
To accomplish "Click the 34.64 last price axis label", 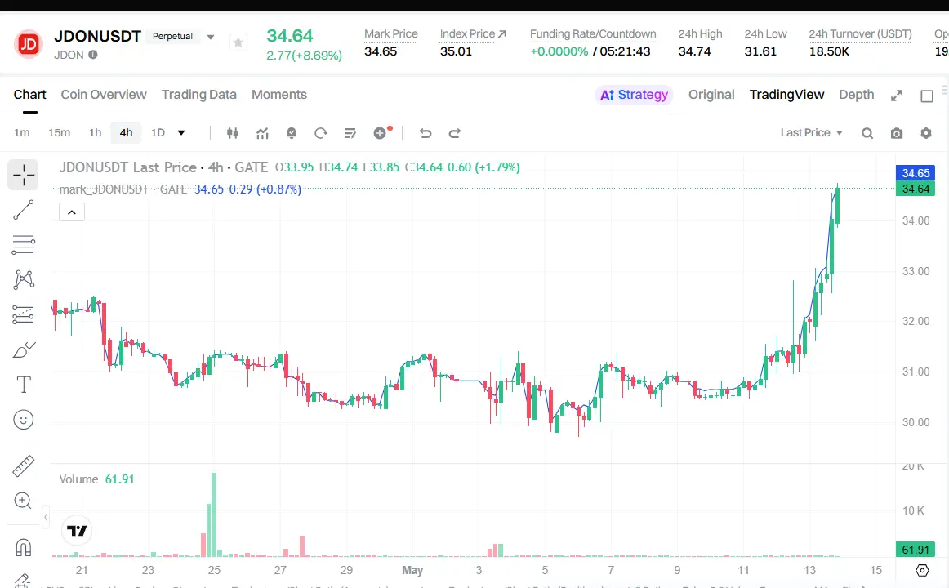I will click(915, 189).
